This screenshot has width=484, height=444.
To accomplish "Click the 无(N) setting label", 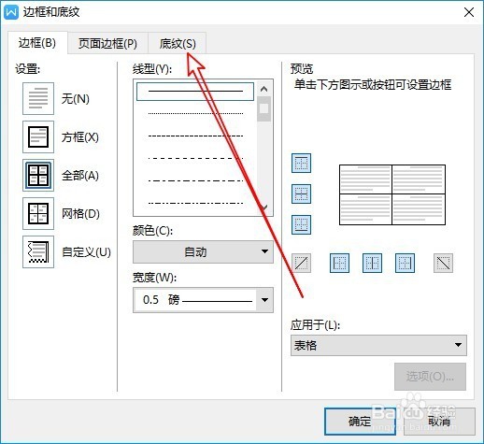I will coord(76,99).
